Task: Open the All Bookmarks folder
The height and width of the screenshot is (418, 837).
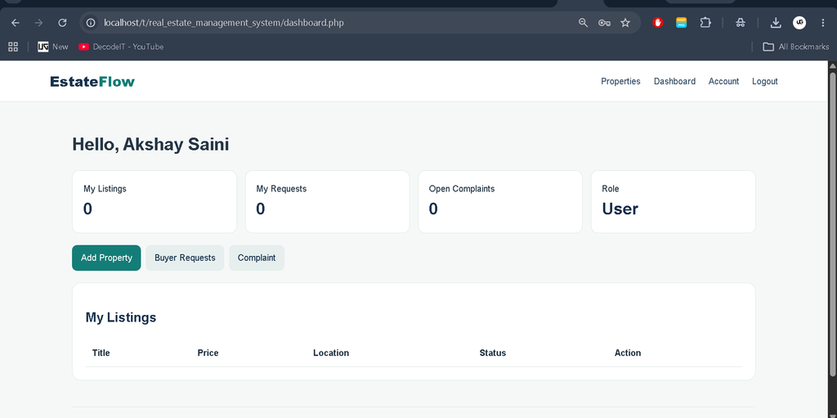Action: coord(796,47)
